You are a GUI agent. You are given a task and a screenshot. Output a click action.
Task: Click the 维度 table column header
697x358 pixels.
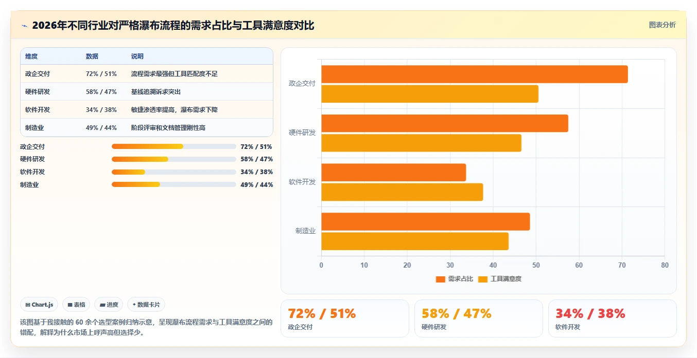(x=31, y=56)
